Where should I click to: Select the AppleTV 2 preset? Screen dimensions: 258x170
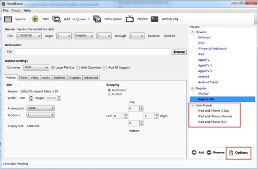[x=205, y=65]
